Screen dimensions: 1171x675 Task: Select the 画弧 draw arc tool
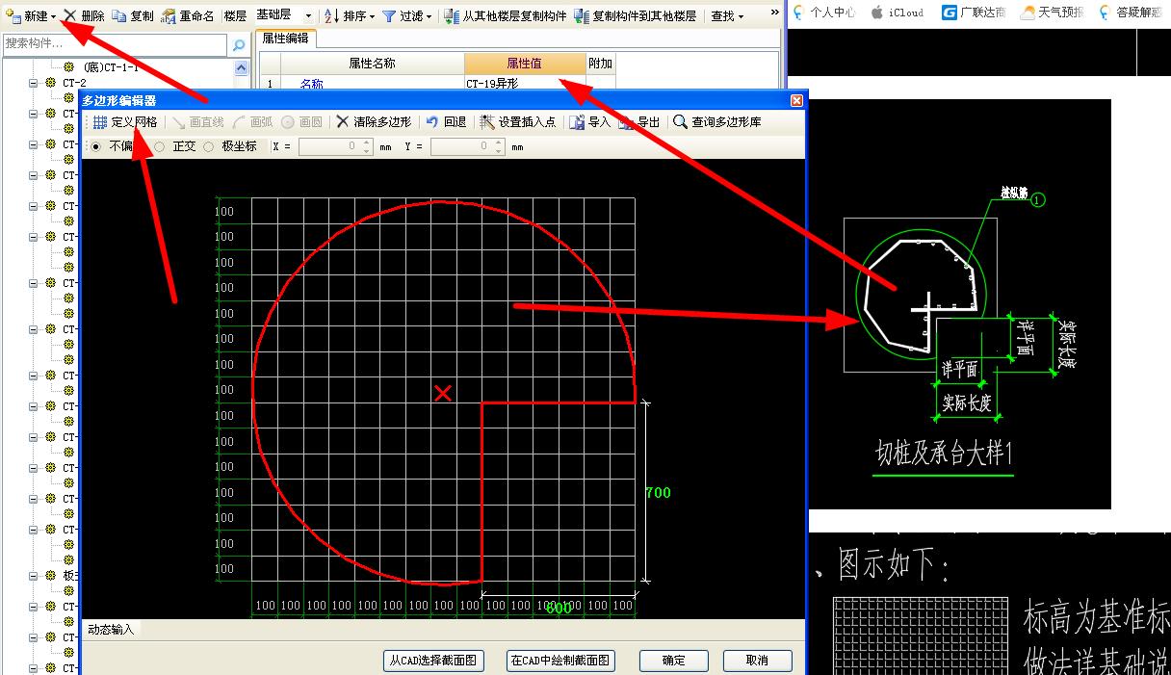coord(253,122)
